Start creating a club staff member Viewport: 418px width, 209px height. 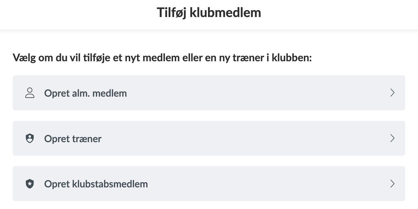pyautogui.click(x=209, y=184)
